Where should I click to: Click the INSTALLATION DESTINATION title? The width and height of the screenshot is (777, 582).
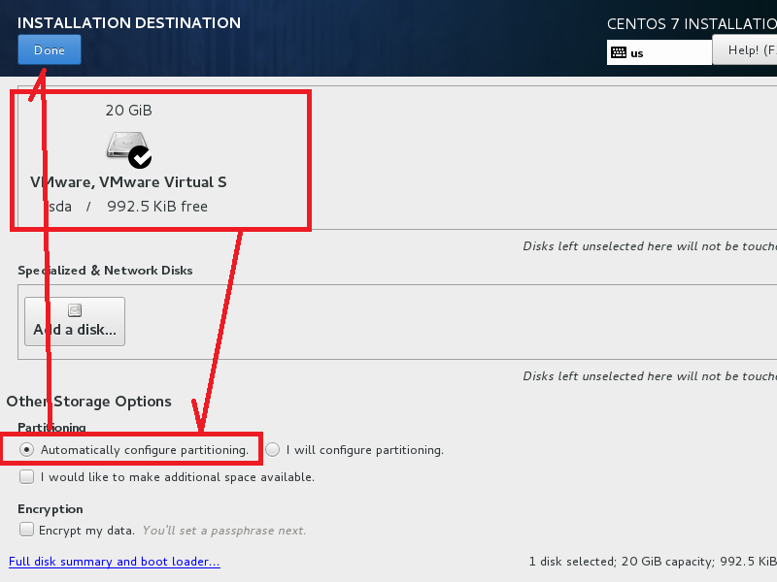tap(129, 22)
